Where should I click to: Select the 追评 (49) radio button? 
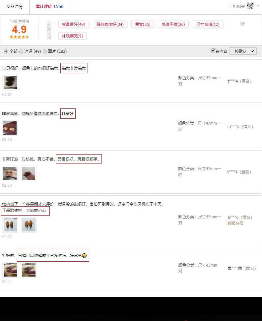tap(21, 51)
